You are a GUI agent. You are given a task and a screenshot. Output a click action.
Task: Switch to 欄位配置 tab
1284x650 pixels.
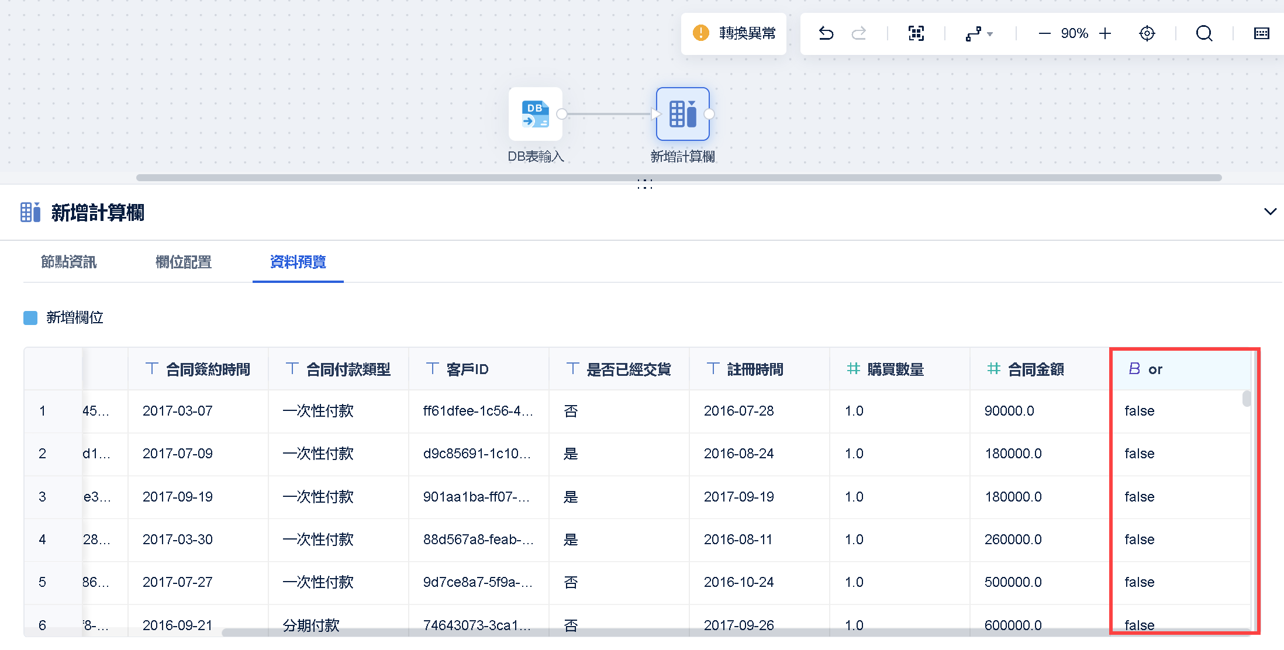click(183, 262)
